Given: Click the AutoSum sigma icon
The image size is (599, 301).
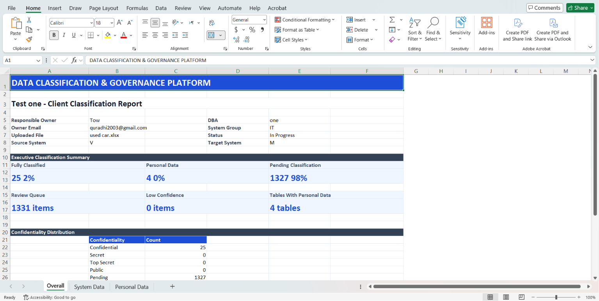Looking at the screenshot, I should point(392,20).
